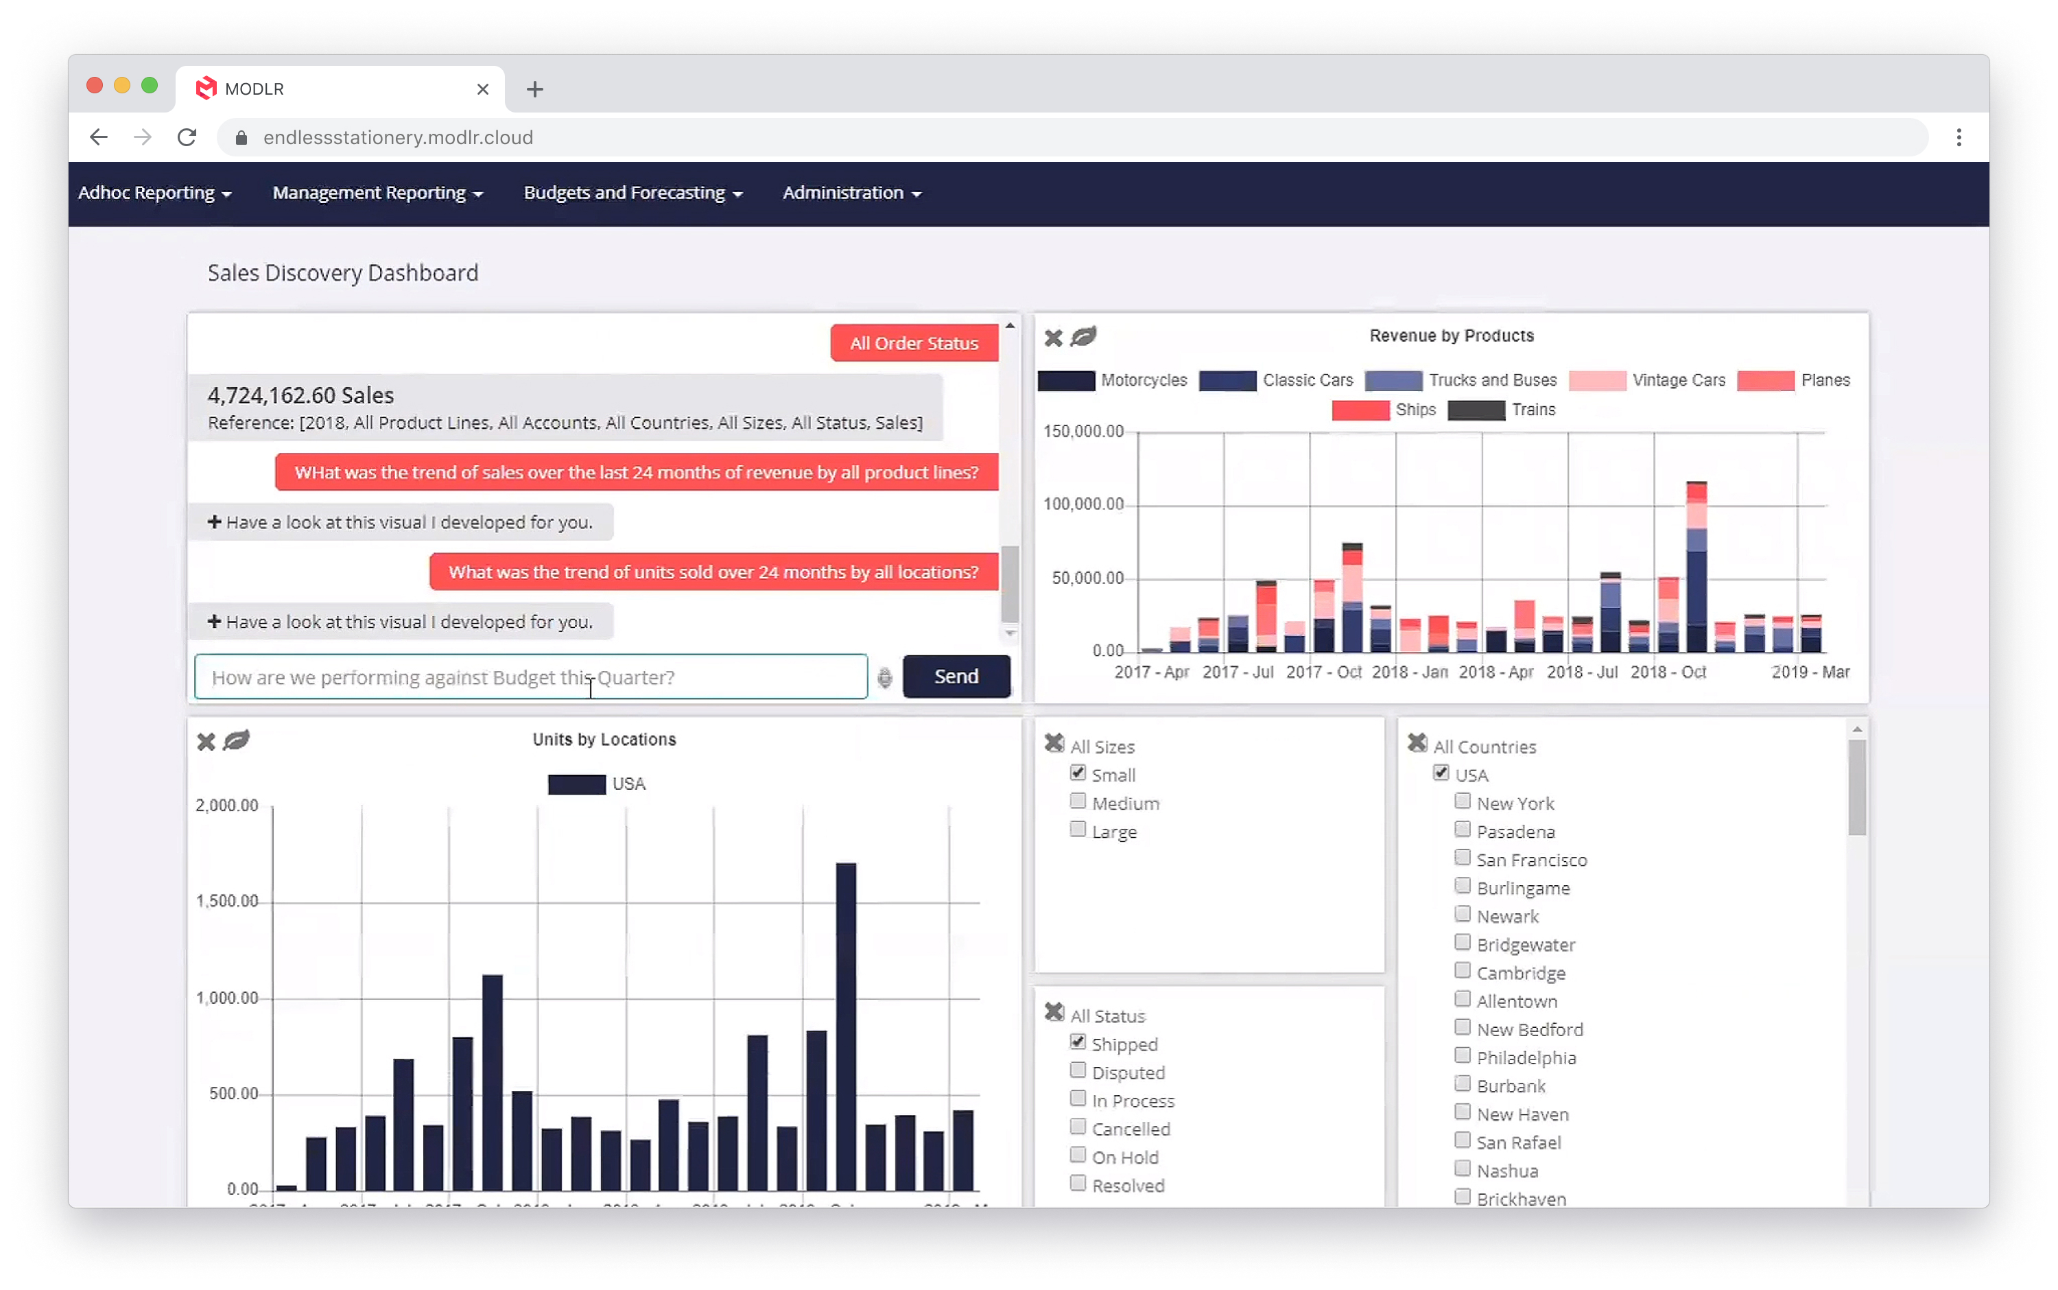Viewport: 2058px width, 1290px height.
Task: Check the San Francisco checkbox
Action: [1463, 858]
